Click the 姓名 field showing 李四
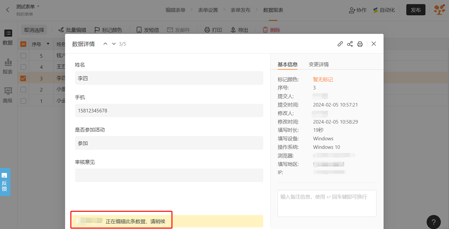Viewport: 449px width, 229px height. (169, 78)
